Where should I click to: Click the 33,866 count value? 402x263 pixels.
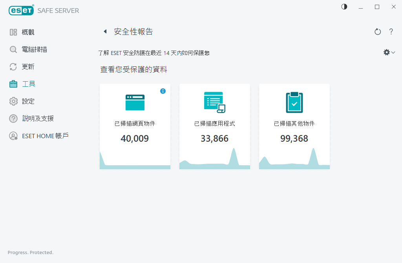pos(215,139)
